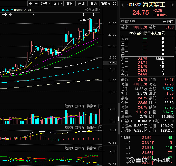Open the 复权 dropdown
The height and width of the screenshot is (166, 176).
[45, 4]
